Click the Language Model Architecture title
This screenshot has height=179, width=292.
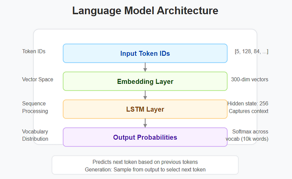pos(145,11)
